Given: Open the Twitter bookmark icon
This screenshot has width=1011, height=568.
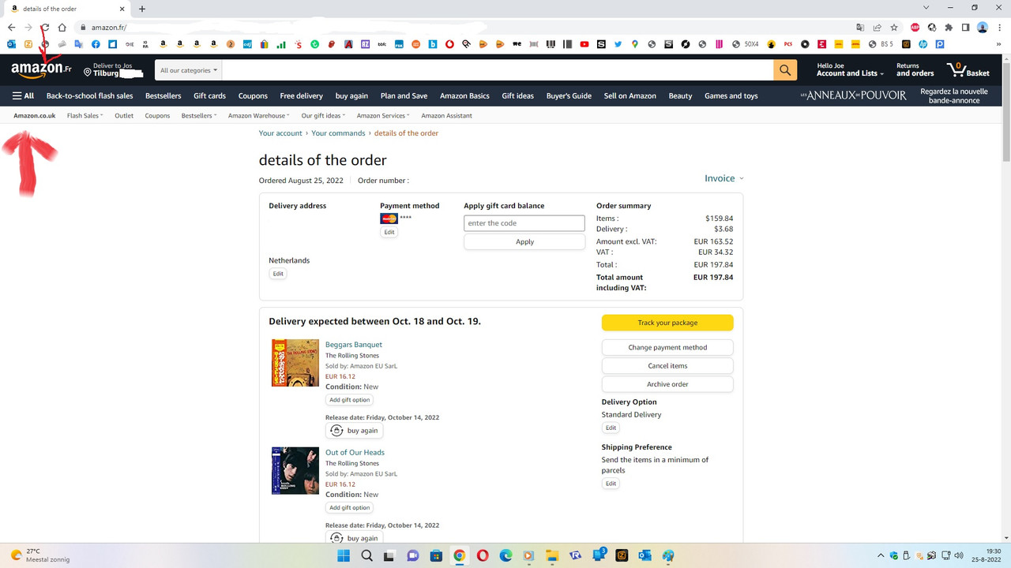Looking at the screenshot, I should pyautogui.click(x=618, y=44).
